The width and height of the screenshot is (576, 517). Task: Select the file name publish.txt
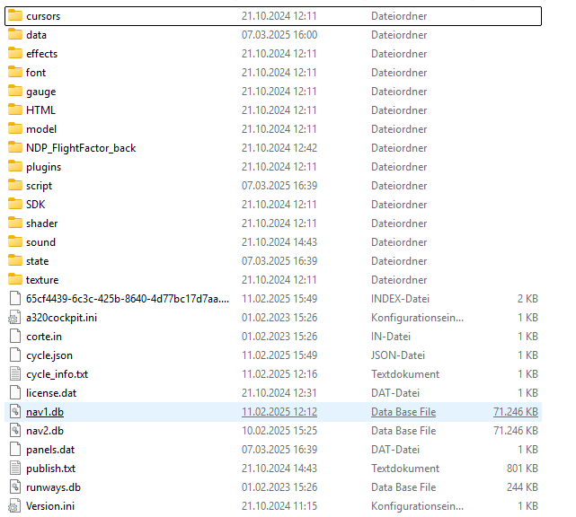(50, 469)
